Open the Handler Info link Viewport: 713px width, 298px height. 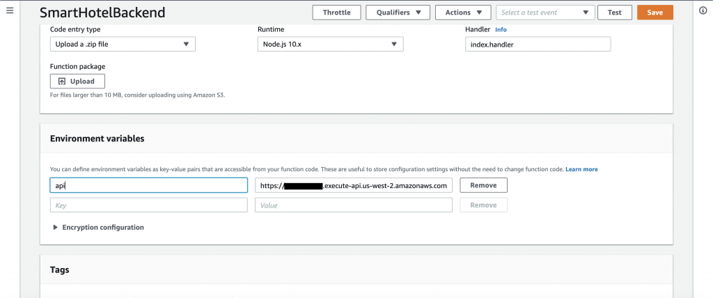(x=501, y=29)
